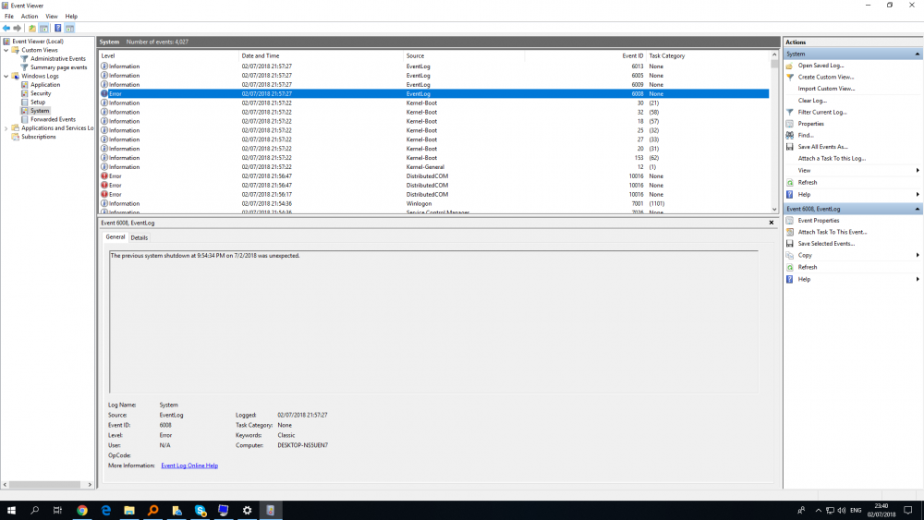Click the Show/Hide Console Tree toolbar icon
The image size is (924, 520).
click(x=44, y=29)
